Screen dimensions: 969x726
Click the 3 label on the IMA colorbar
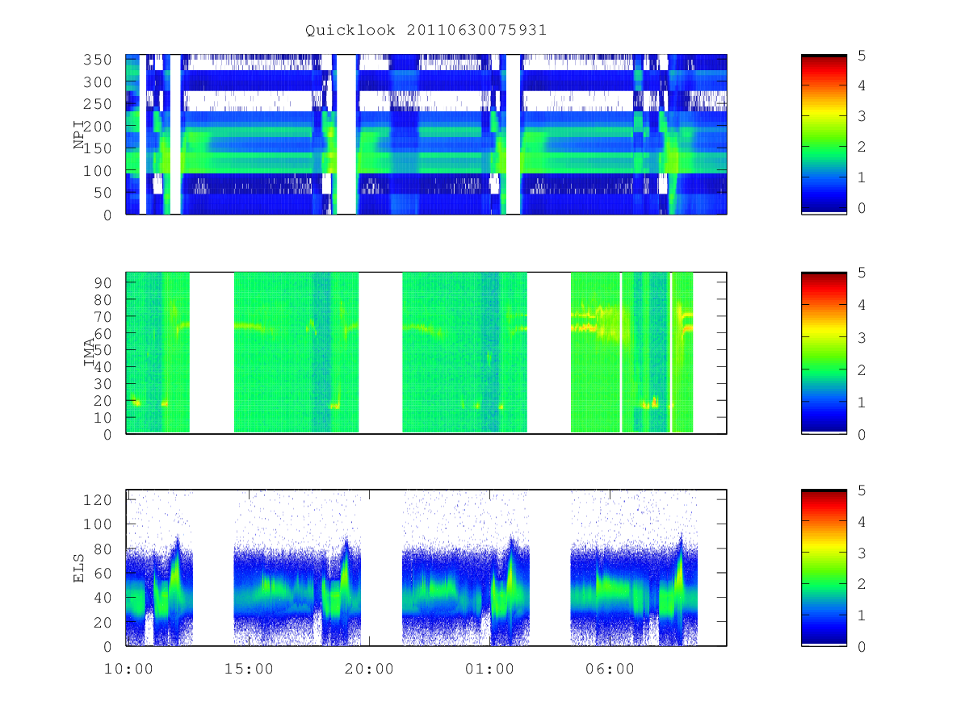tap(862, 337)
